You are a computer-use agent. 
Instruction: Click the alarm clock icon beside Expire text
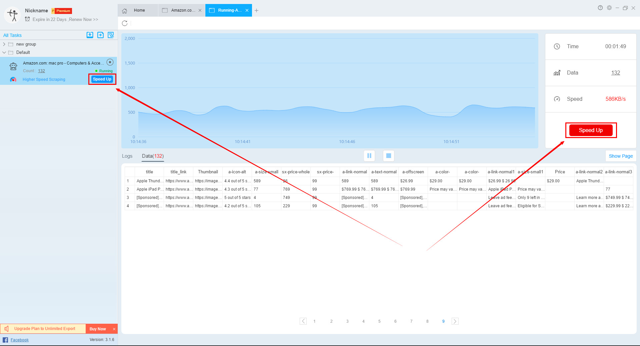[x=27, y=19]
